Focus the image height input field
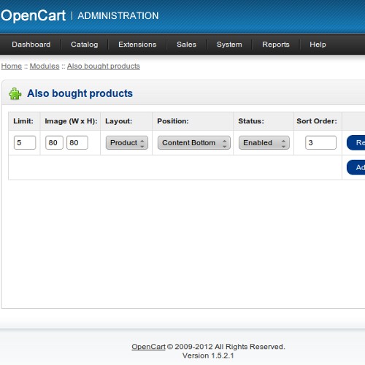This screenshot has height=365, width=365. click(x=77, y=142)
